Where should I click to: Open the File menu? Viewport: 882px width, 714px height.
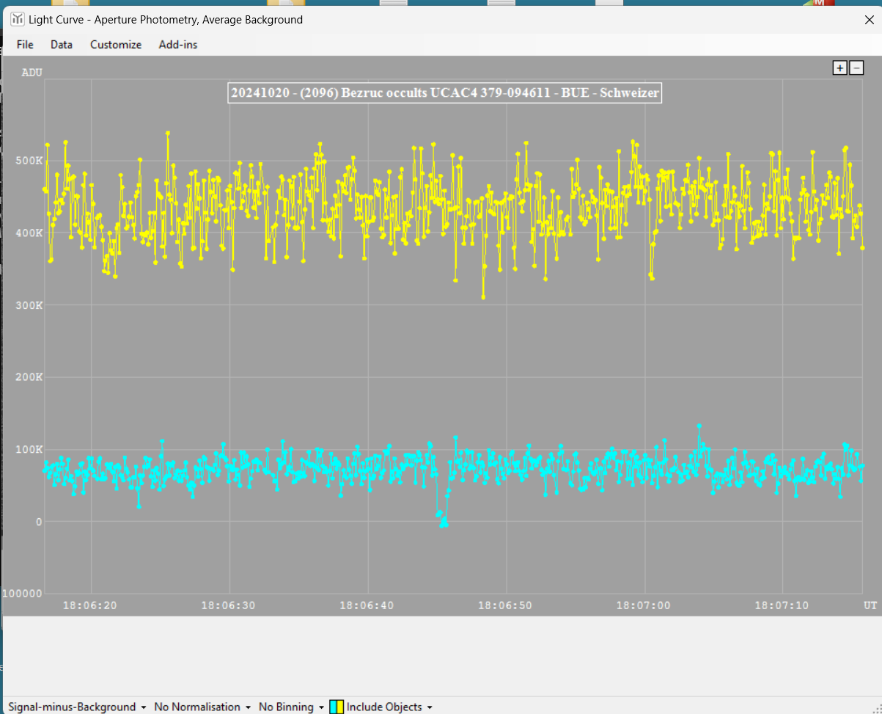coord(25,44)
